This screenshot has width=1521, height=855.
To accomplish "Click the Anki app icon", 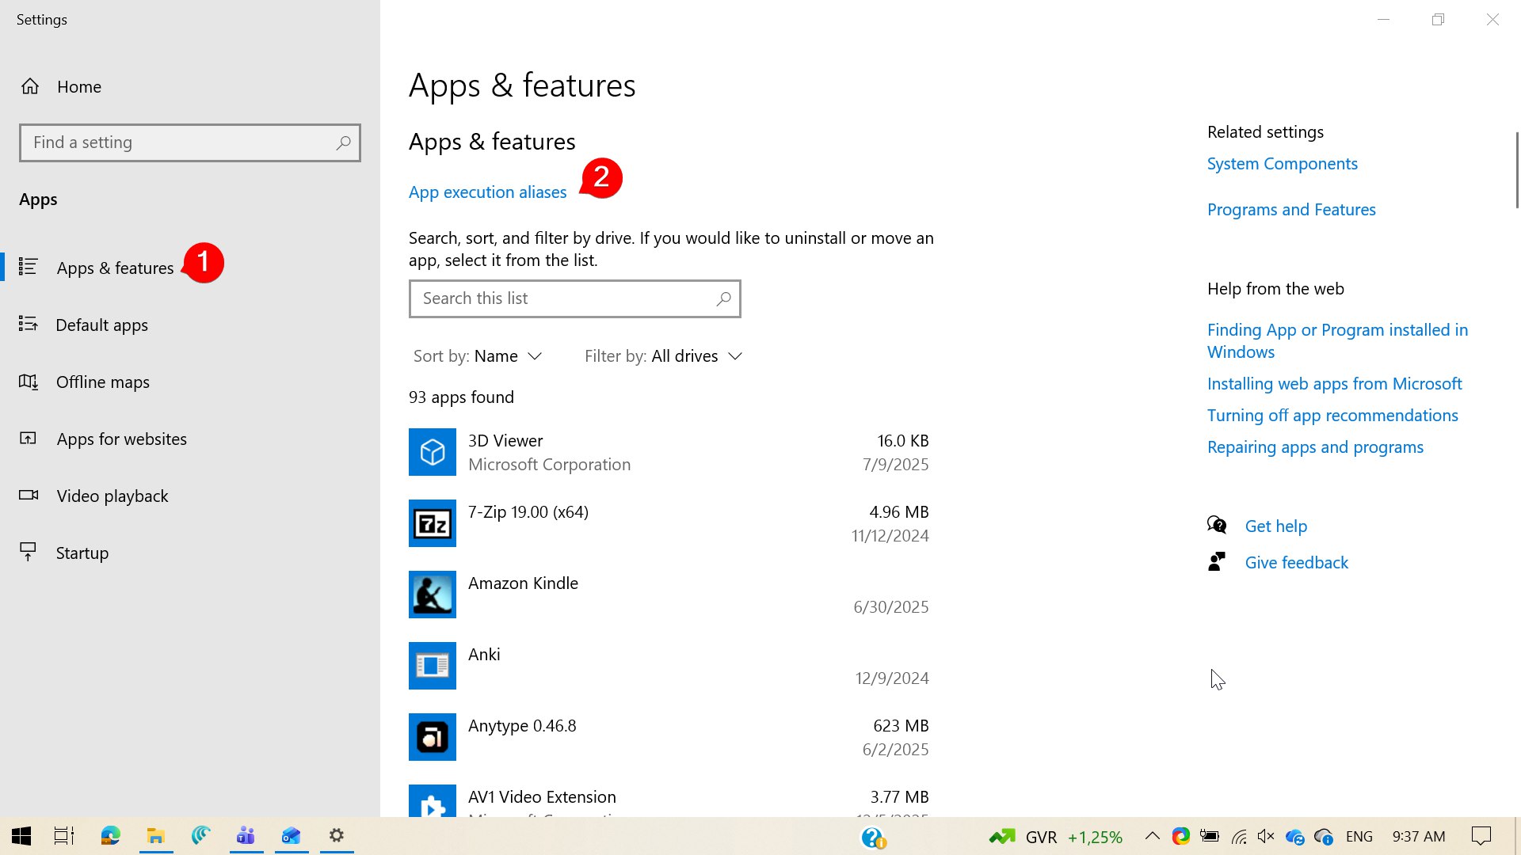I will tap(433, 666).
